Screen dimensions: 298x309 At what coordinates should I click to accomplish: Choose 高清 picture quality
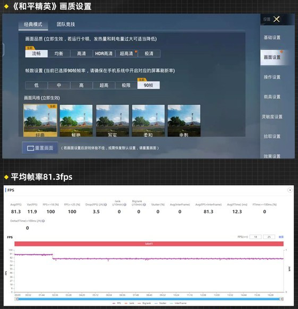[x=81, y=53]
